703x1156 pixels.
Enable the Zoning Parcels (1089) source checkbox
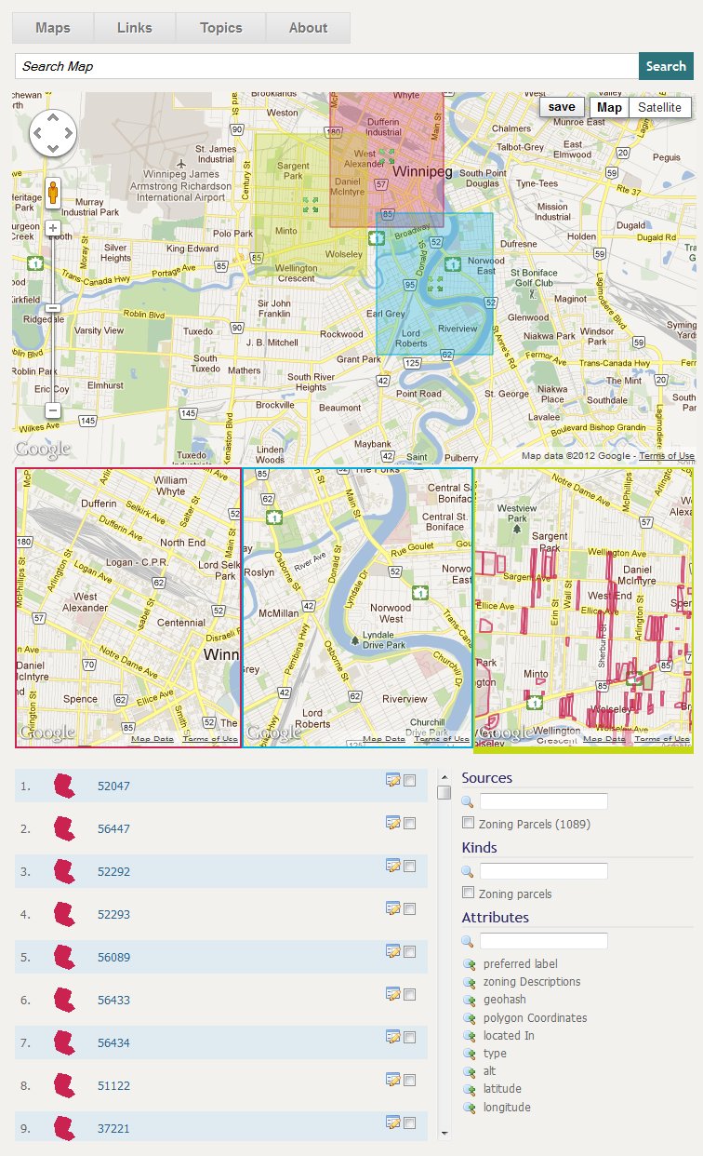point(469,824)
